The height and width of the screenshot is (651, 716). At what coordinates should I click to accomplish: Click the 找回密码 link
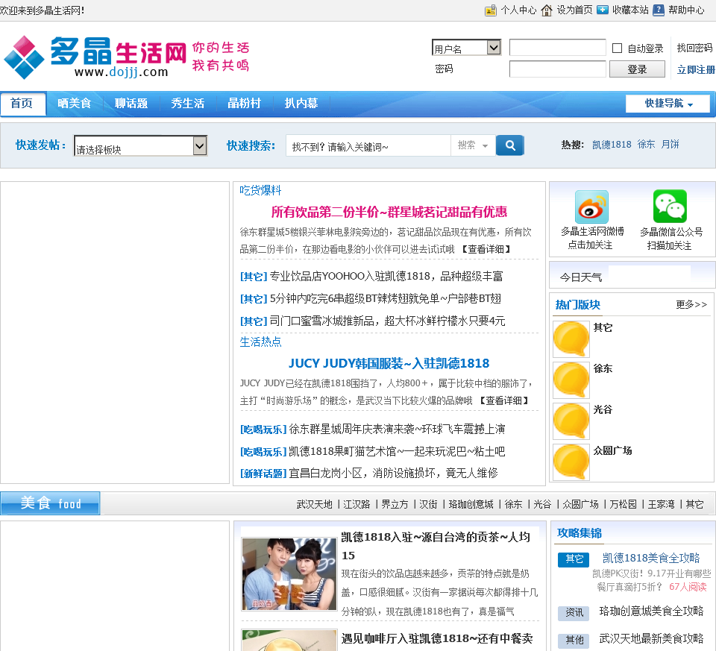click(694, 48)
